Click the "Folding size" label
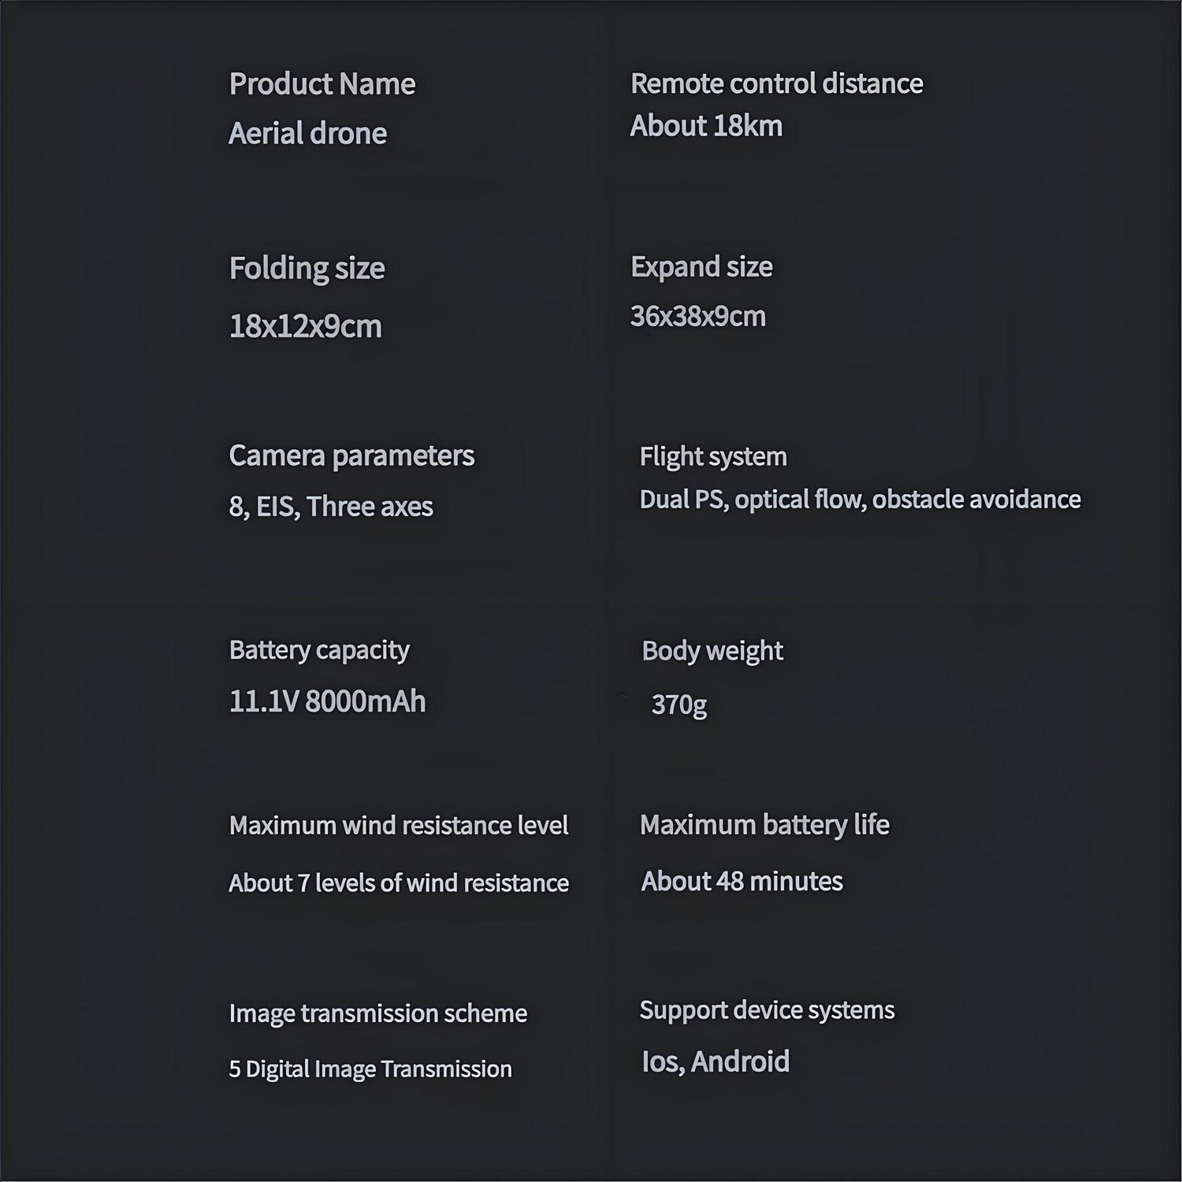Viewport: 1182px width, 1182px height. (x=307, y=269)
